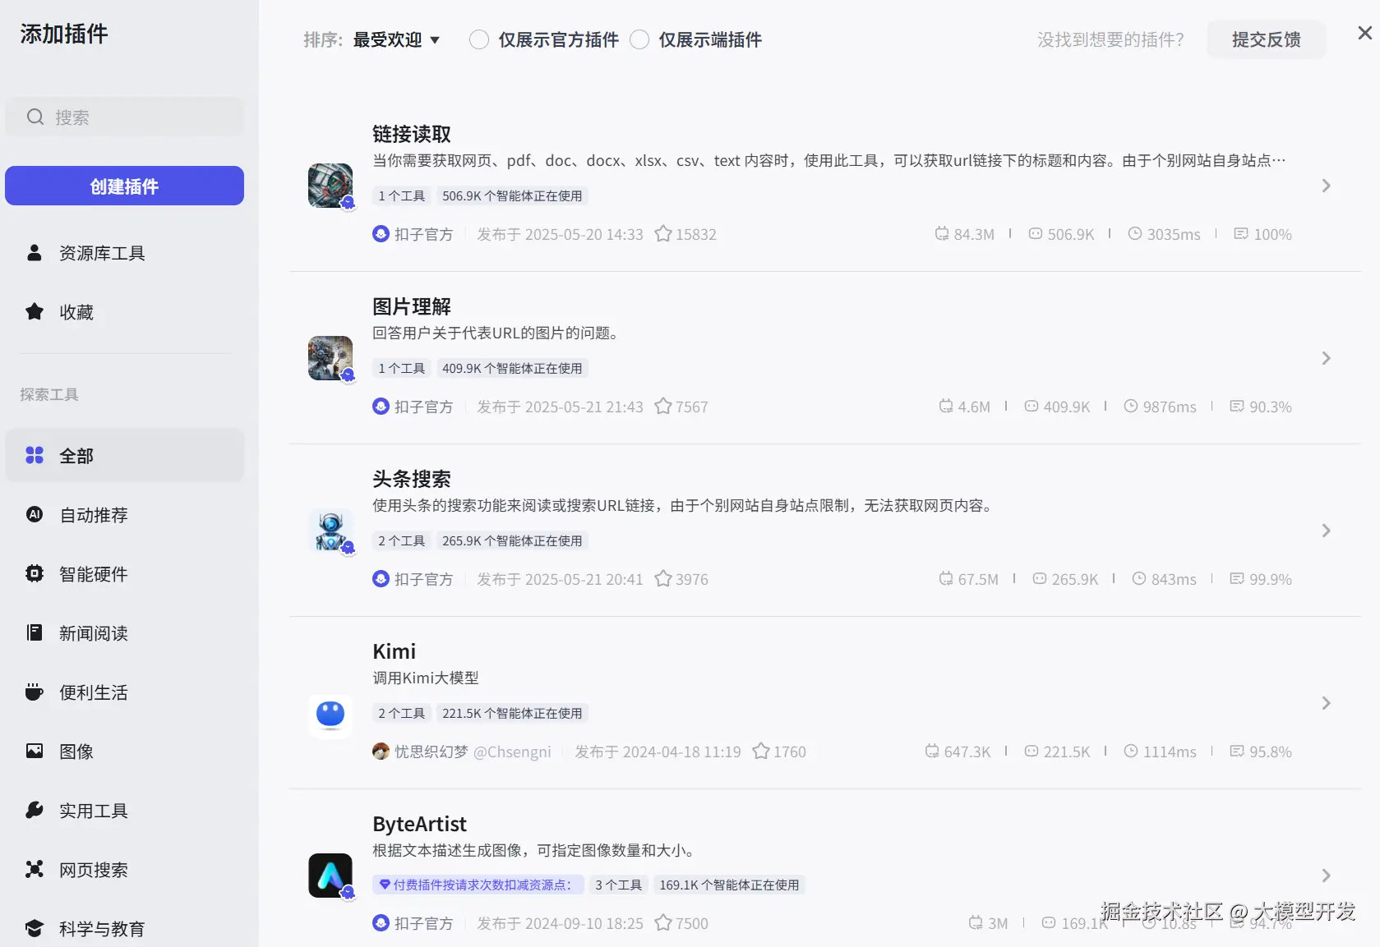Click the 100% success rate icon
Viewport: 1380px width, 947px height.
[1241, 234]
